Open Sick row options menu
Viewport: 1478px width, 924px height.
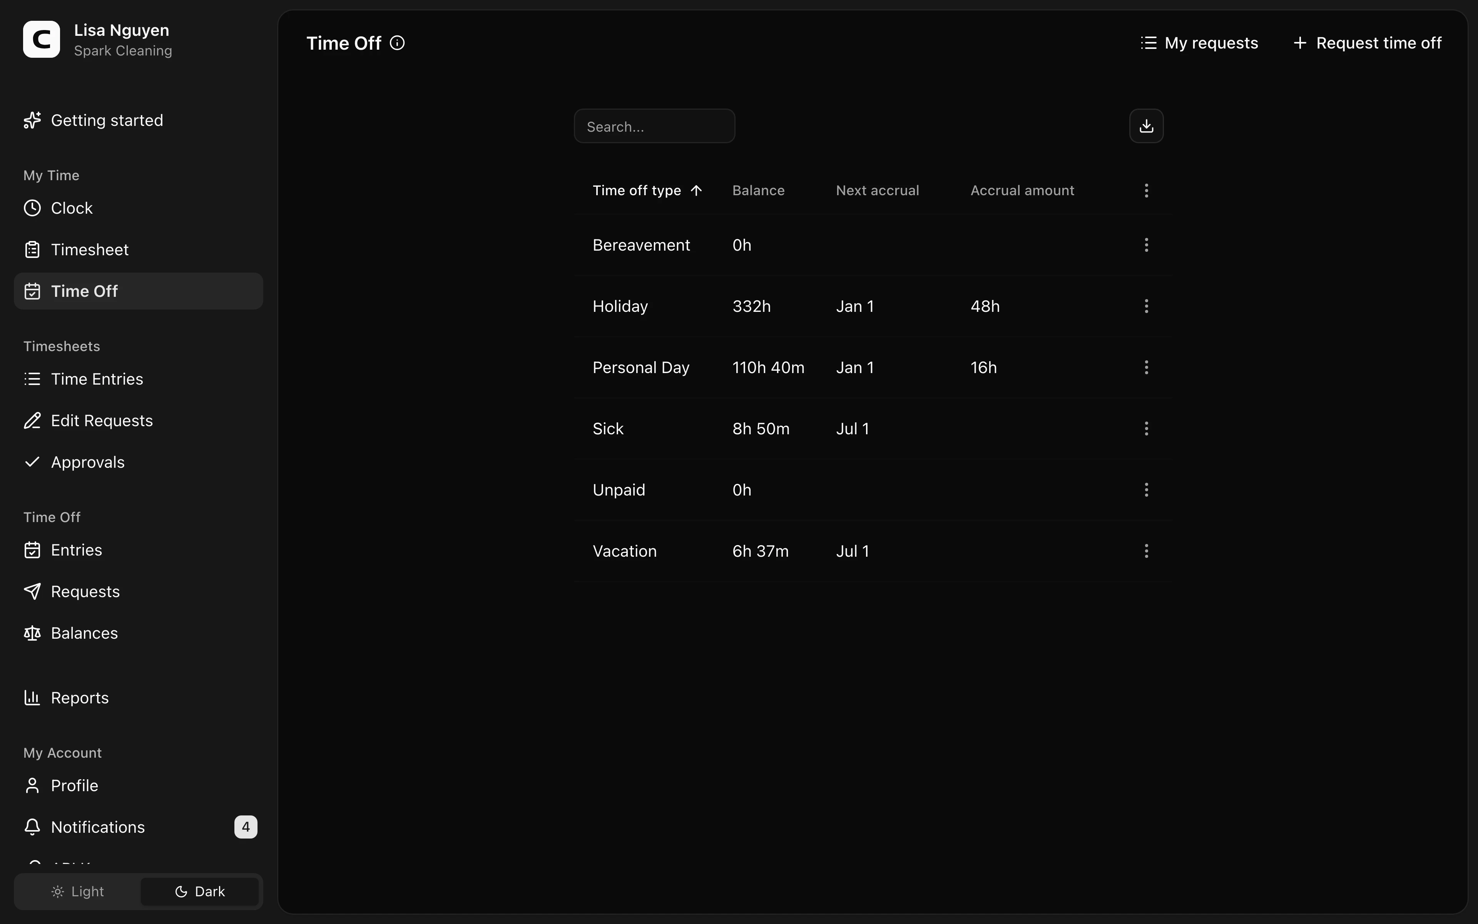[x=1146, y=429]
